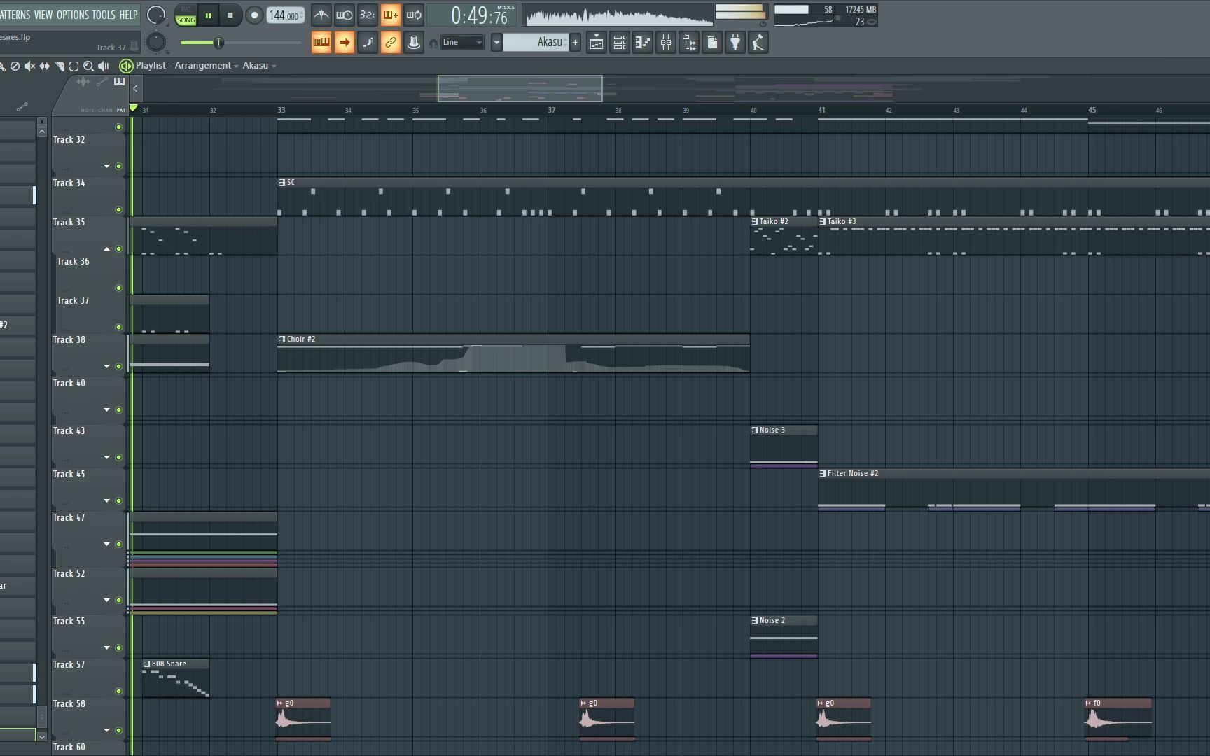Toggle playlist auto-scroll arrow icon

(344, 43)
